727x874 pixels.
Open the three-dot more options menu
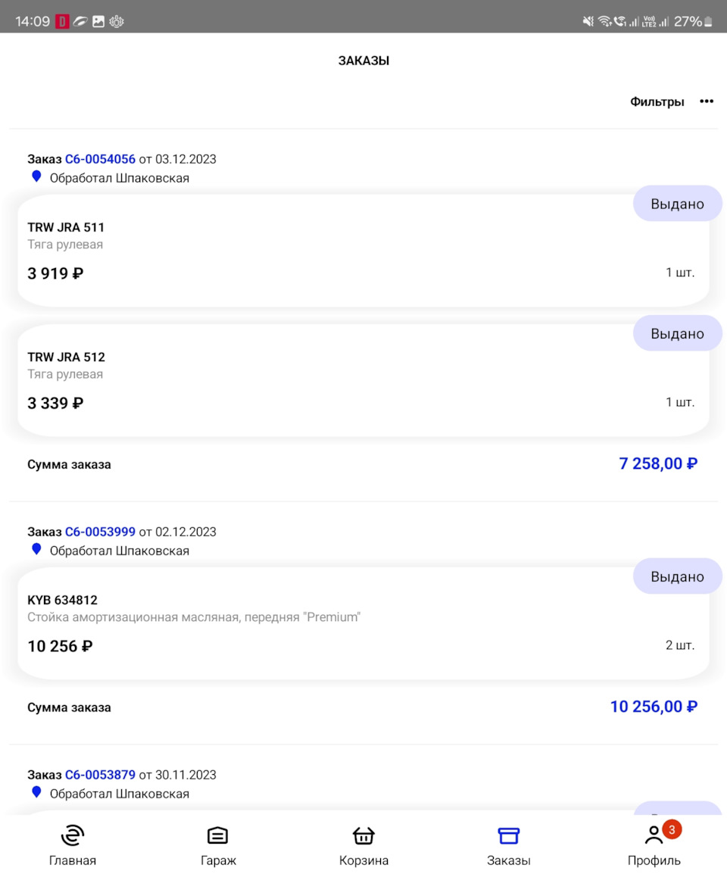tap(707, 101)
